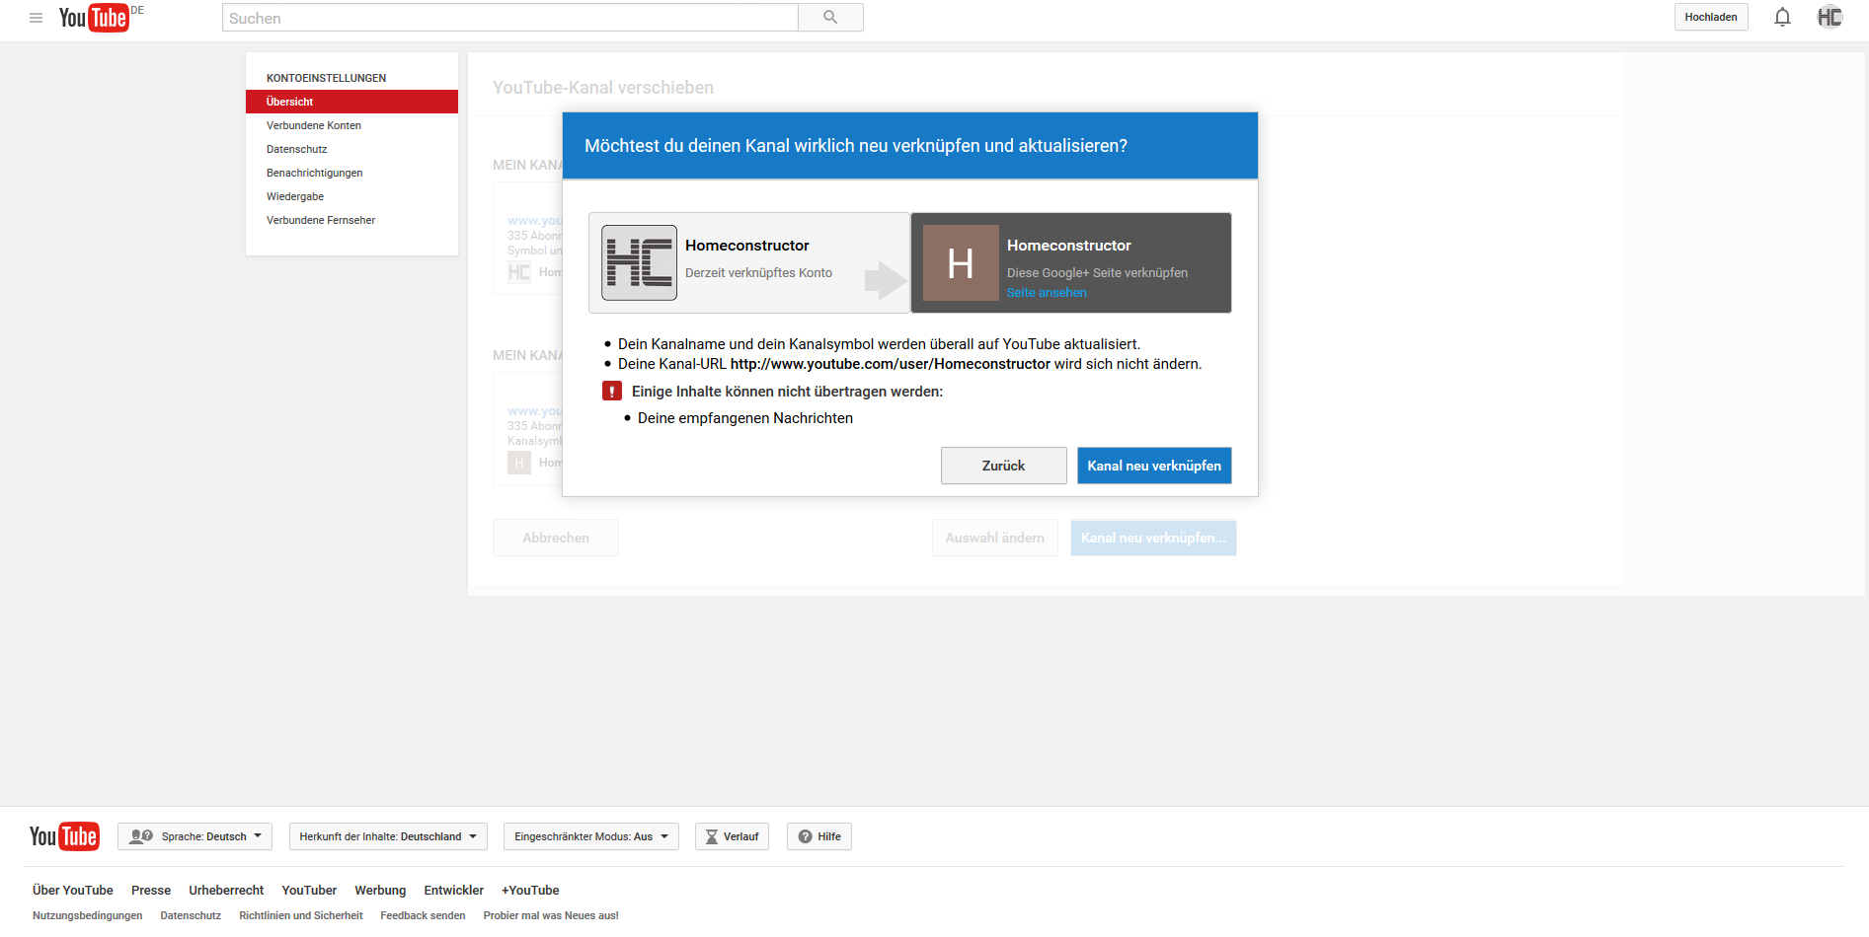Click the footer YouTube logo
This screenshot has width=1869, height=937.
pos(64,836)
